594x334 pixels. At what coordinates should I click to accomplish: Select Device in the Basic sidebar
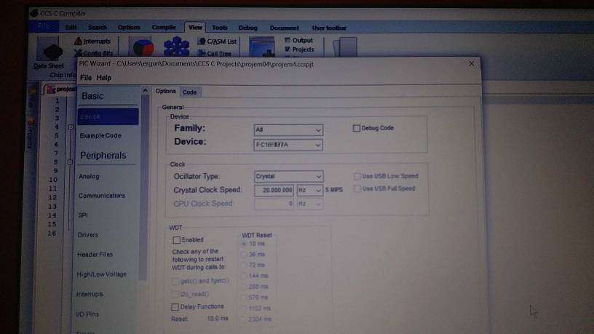[x=108, y=116]
